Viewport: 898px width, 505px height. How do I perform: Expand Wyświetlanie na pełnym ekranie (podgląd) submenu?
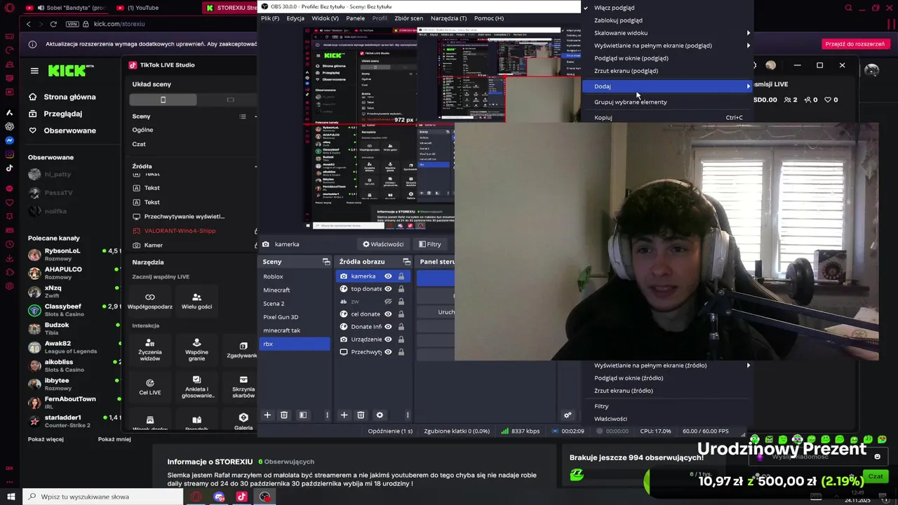667,46
